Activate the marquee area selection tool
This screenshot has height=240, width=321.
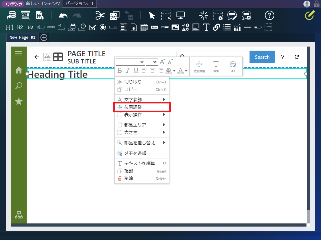[166, 15]
